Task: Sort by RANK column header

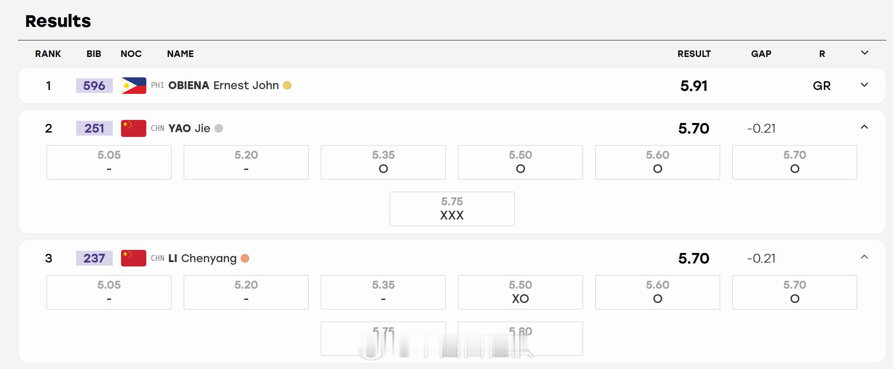Action: pyautogui.click(x=48, y=54)
